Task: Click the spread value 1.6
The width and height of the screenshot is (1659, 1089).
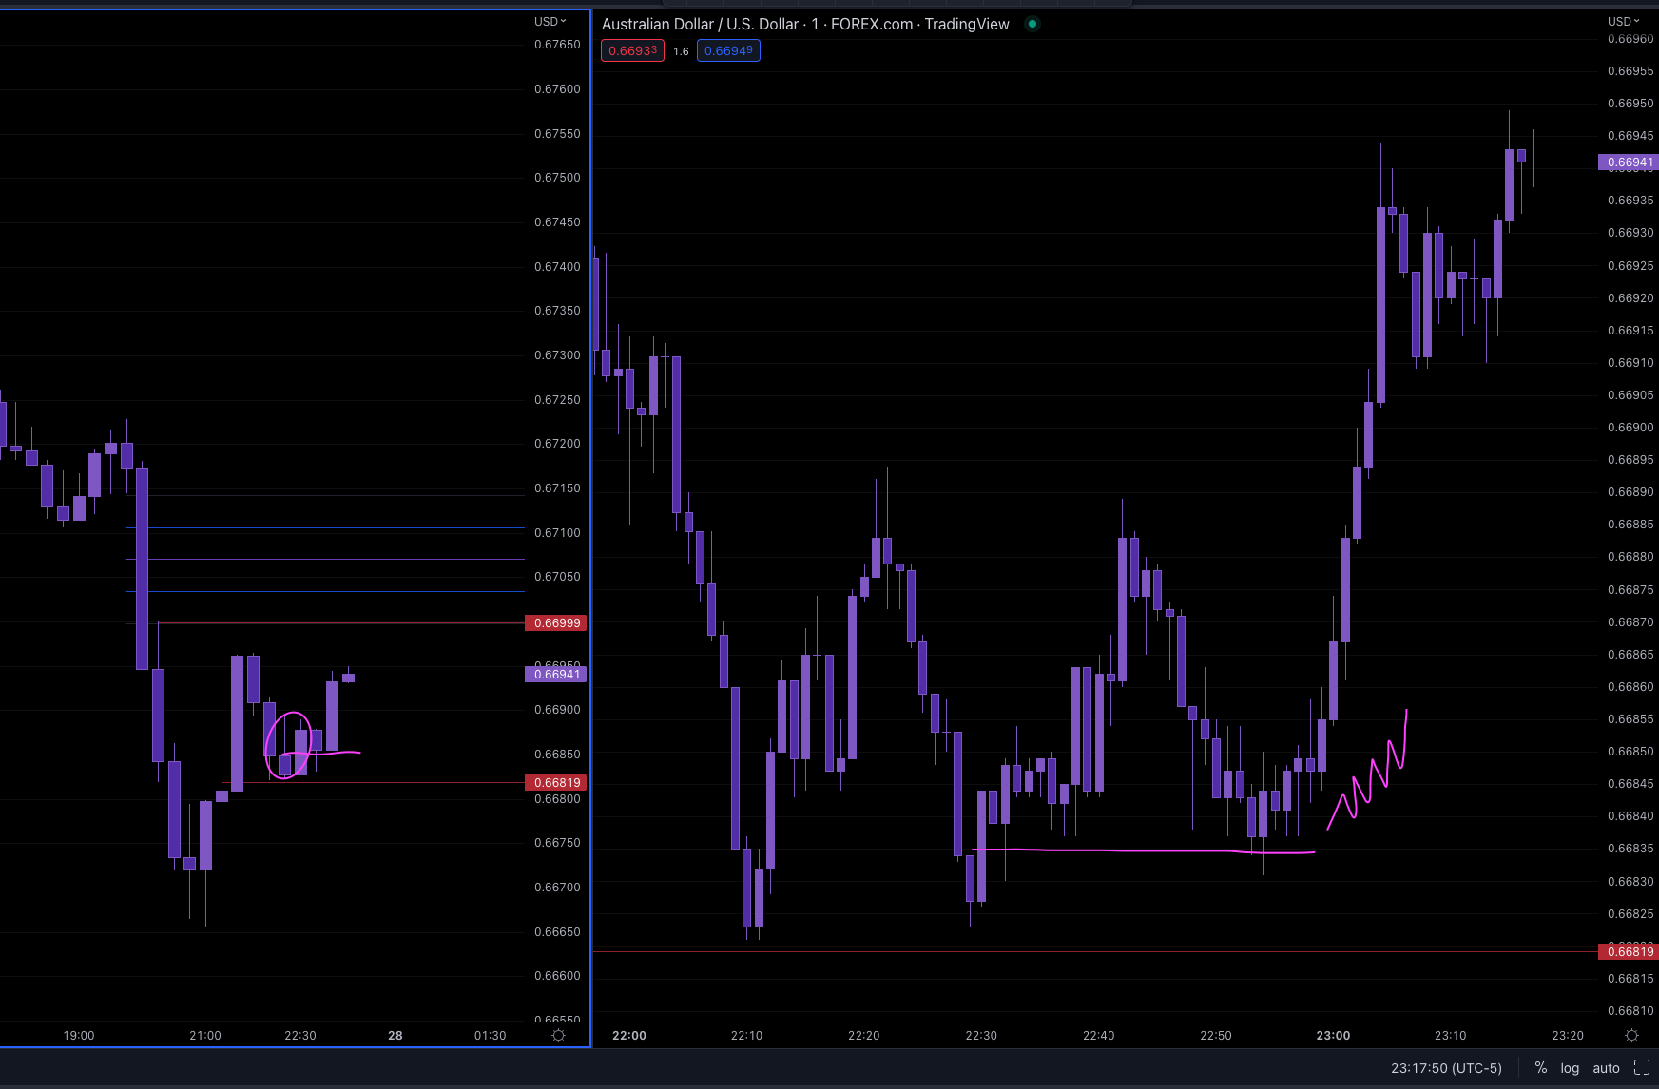Action: (x=681, y=51)
